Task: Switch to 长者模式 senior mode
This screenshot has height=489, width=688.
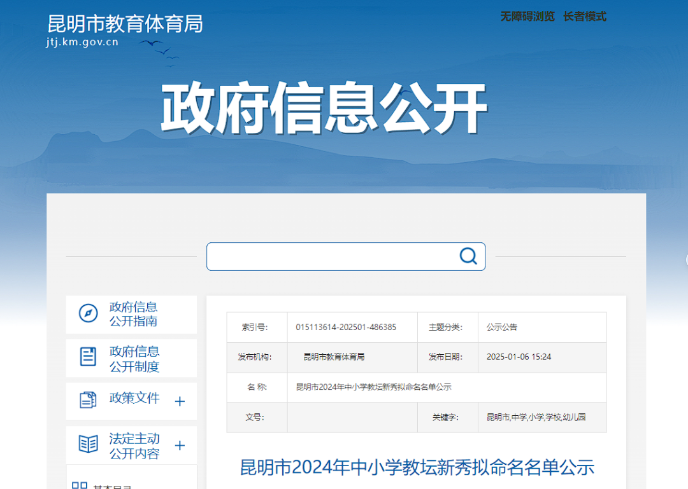Action: 584,17
